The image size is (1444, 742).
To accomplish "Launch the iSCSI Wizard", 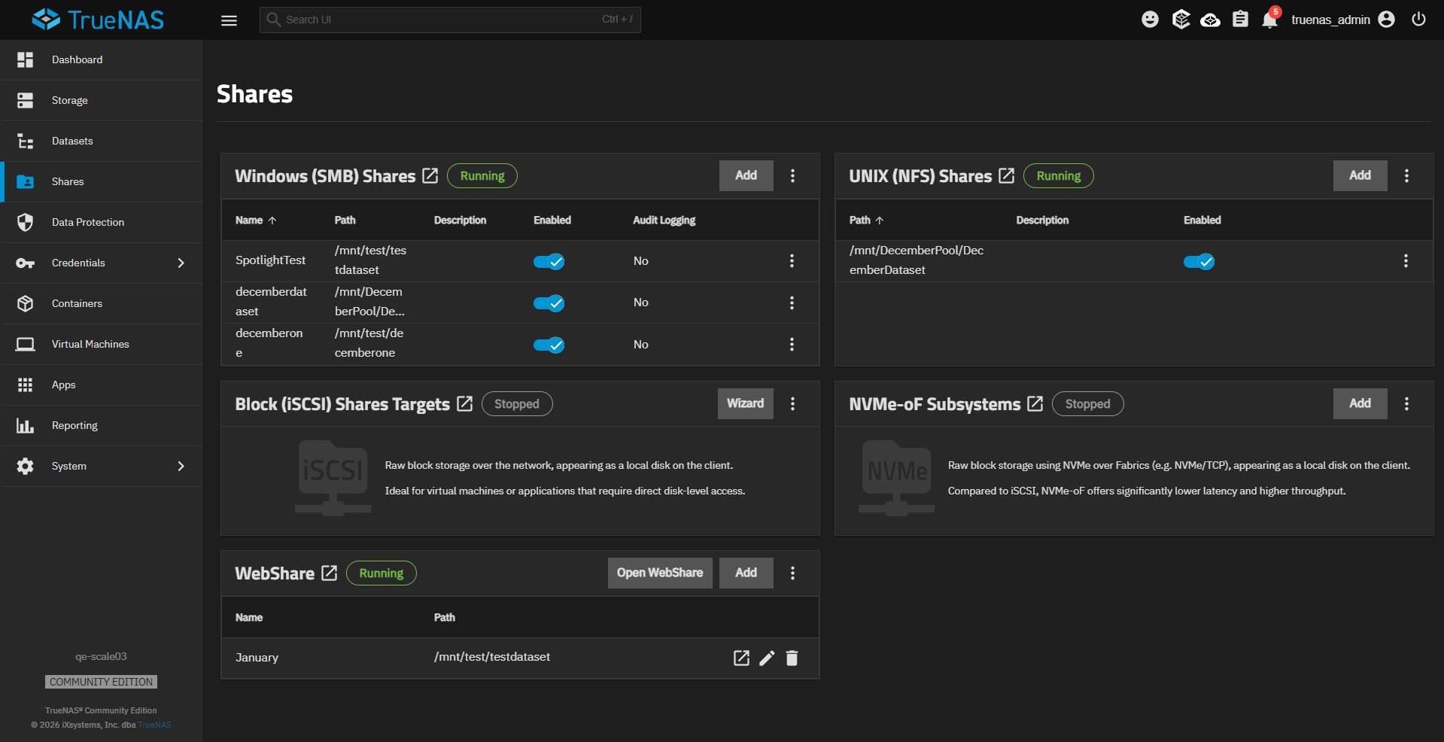I will [x=745, y=403].
